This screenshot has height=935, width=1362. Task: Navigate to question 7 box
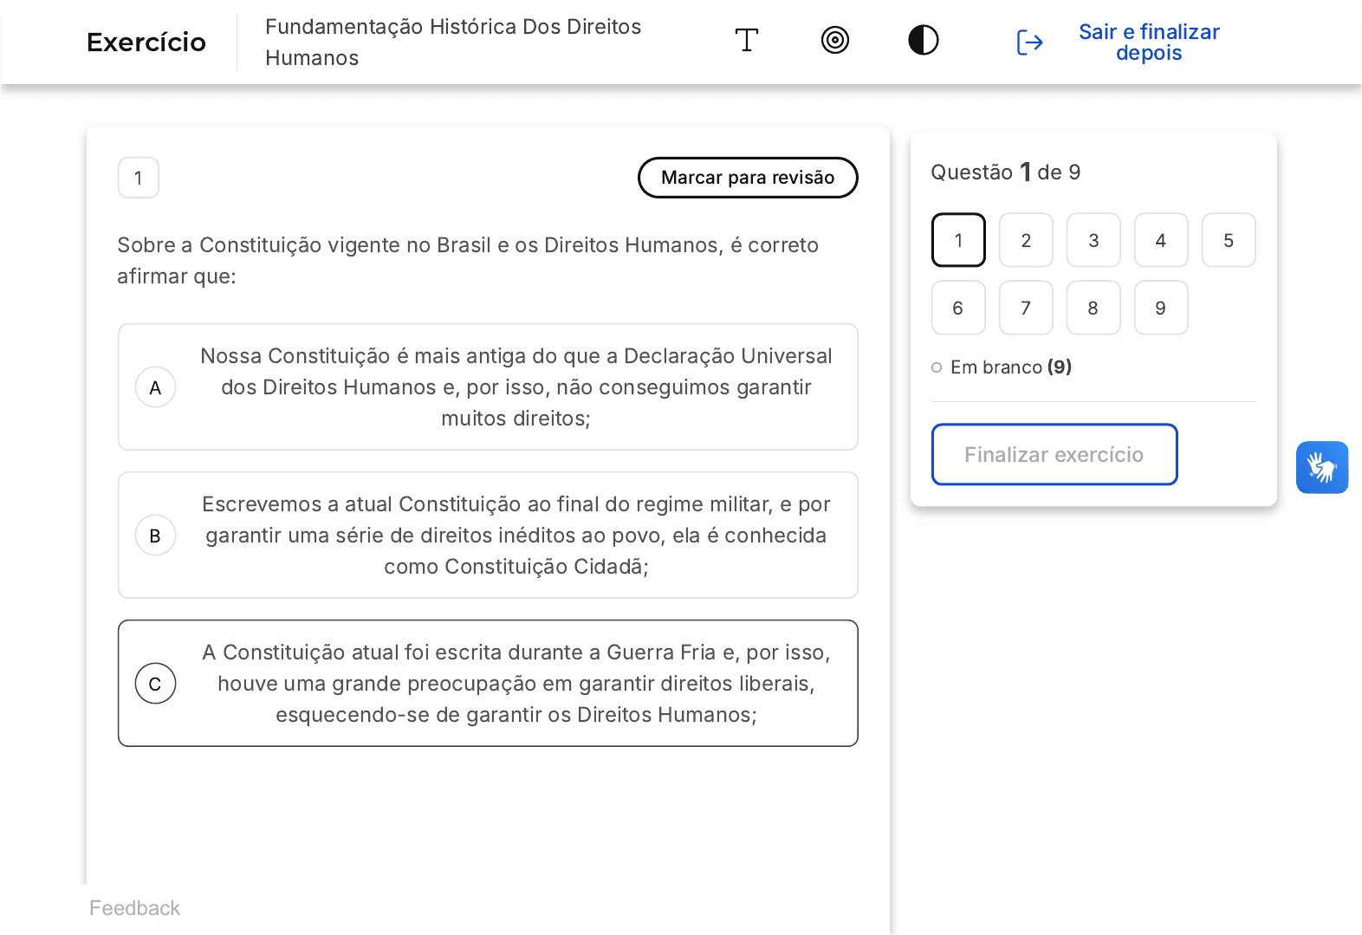(x=1026, y=308)
